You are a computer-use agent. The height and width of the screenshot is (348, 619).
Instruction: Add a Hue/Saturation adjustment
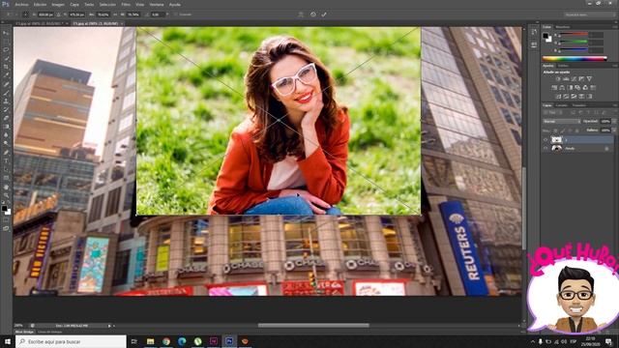(554, 88)
